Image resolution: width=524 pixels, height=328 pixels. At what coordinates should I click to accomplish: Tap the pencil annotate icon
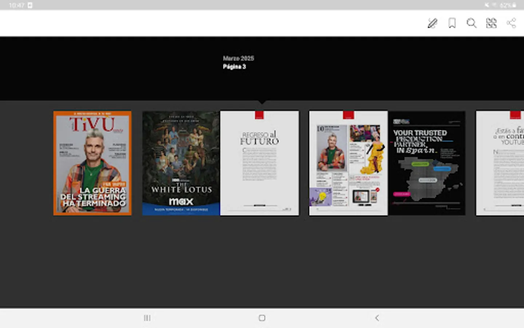coord(432,23)
